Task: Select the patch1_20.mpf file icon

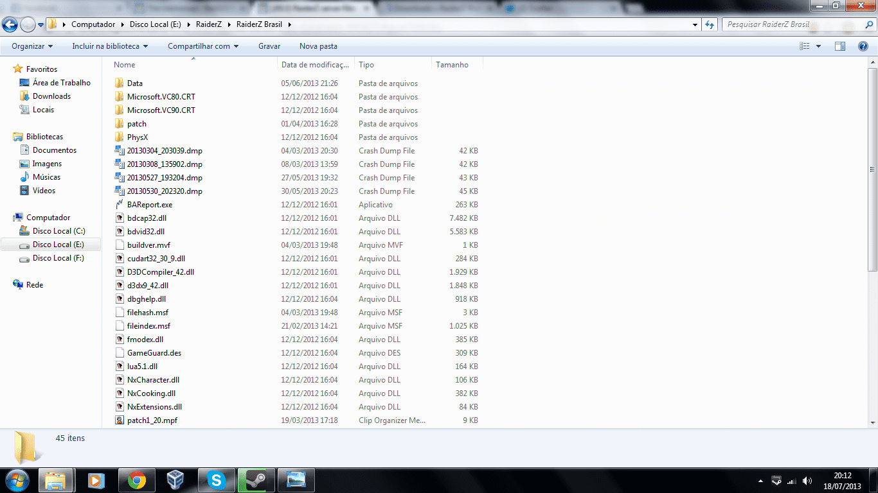Action: [x=119, y=420]
